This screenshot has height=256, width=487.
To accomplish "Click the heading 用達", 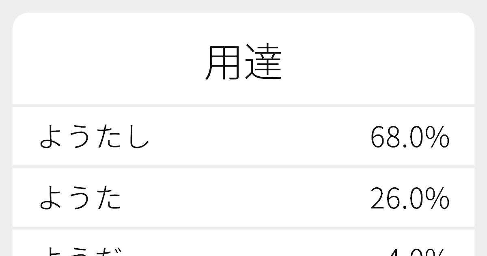I will [x=243, y=63].
